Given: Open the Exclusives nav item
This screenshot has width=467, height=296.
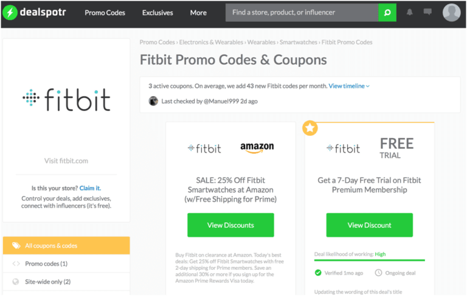Looking at the screenshot, I should (157, 13).
